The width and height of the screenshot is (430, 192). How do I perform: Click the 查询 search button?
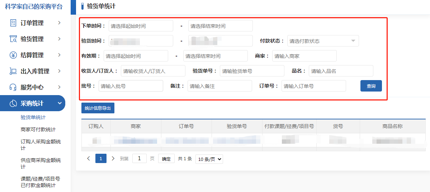[x=371, y=86]
